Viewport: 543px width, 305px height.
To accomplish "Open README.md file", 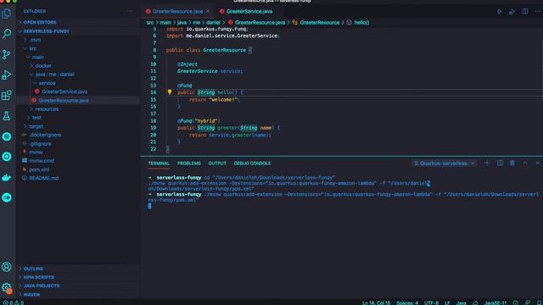I will click(44, 178).
